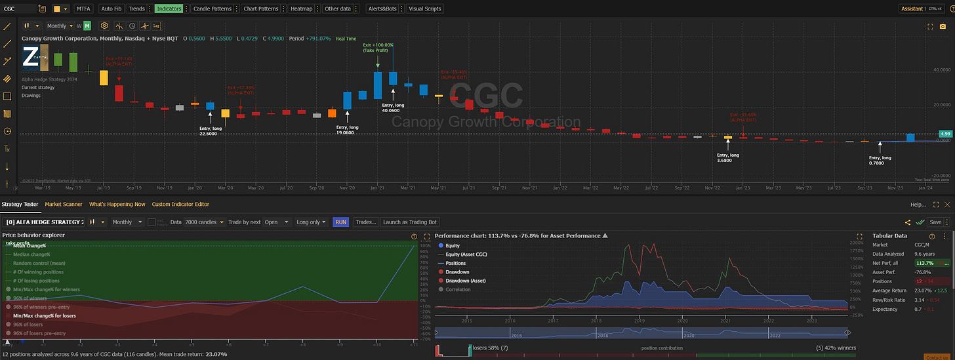Click the Help... link
The height and width of the screenshot is (360, 955).
(917, 205)
